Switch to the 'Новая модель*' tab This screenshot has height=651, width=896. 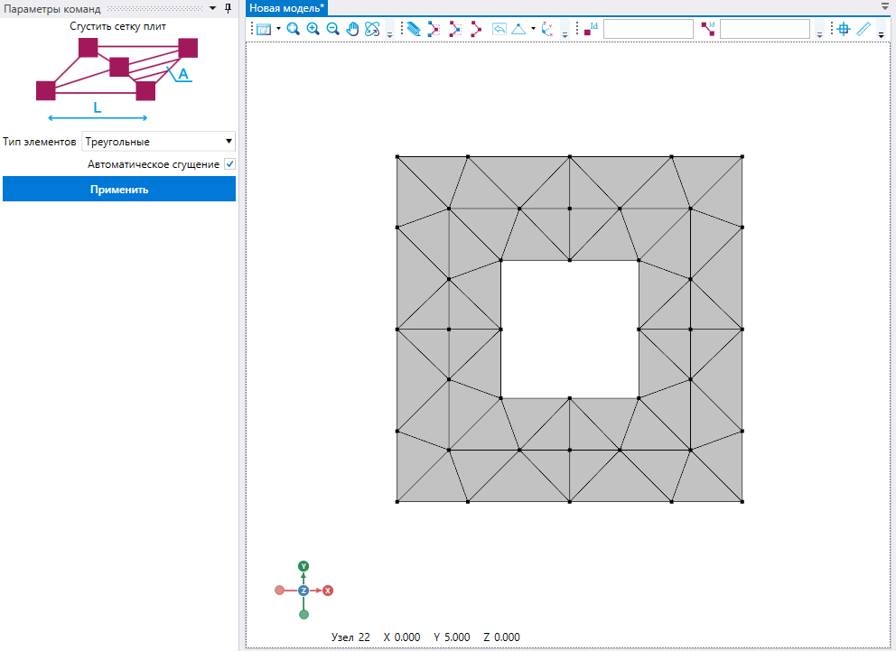click(287, 8)
